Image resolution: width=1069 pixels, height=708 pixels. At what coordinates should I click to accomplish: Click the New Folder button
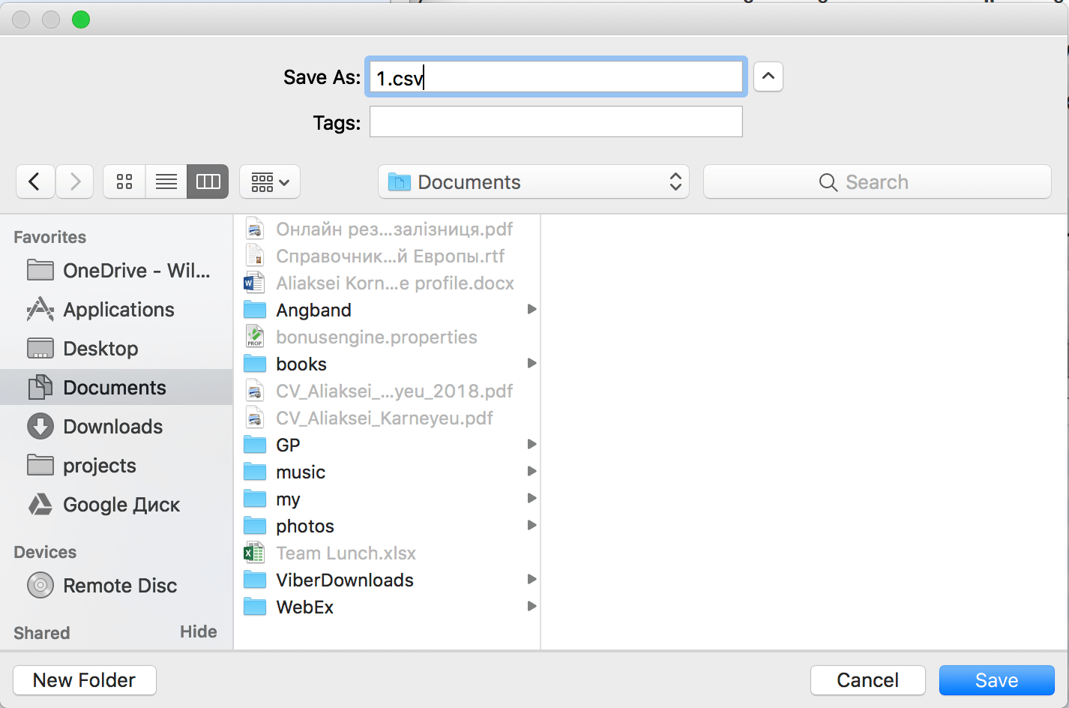(x=85, y=680)
